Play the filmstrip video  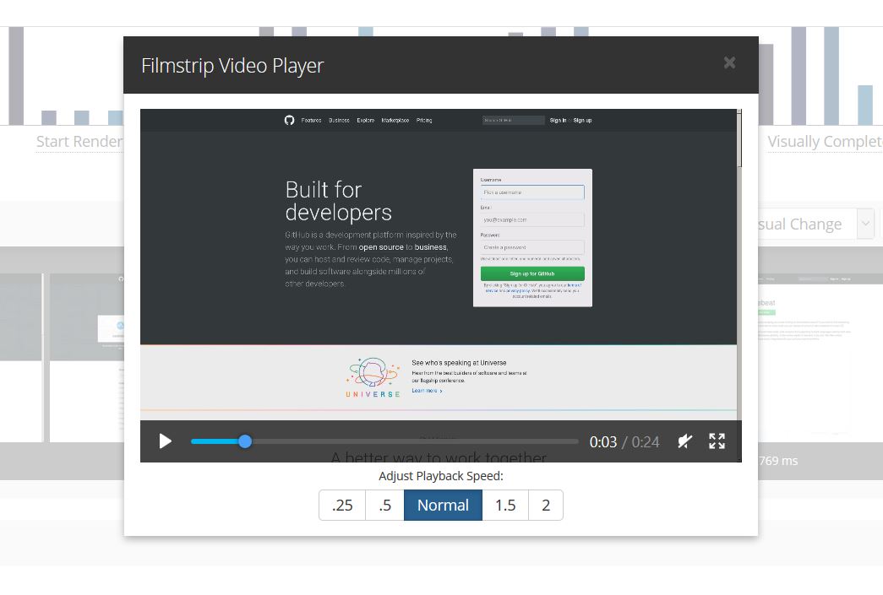pyautogui.click(x=165, y=441)
